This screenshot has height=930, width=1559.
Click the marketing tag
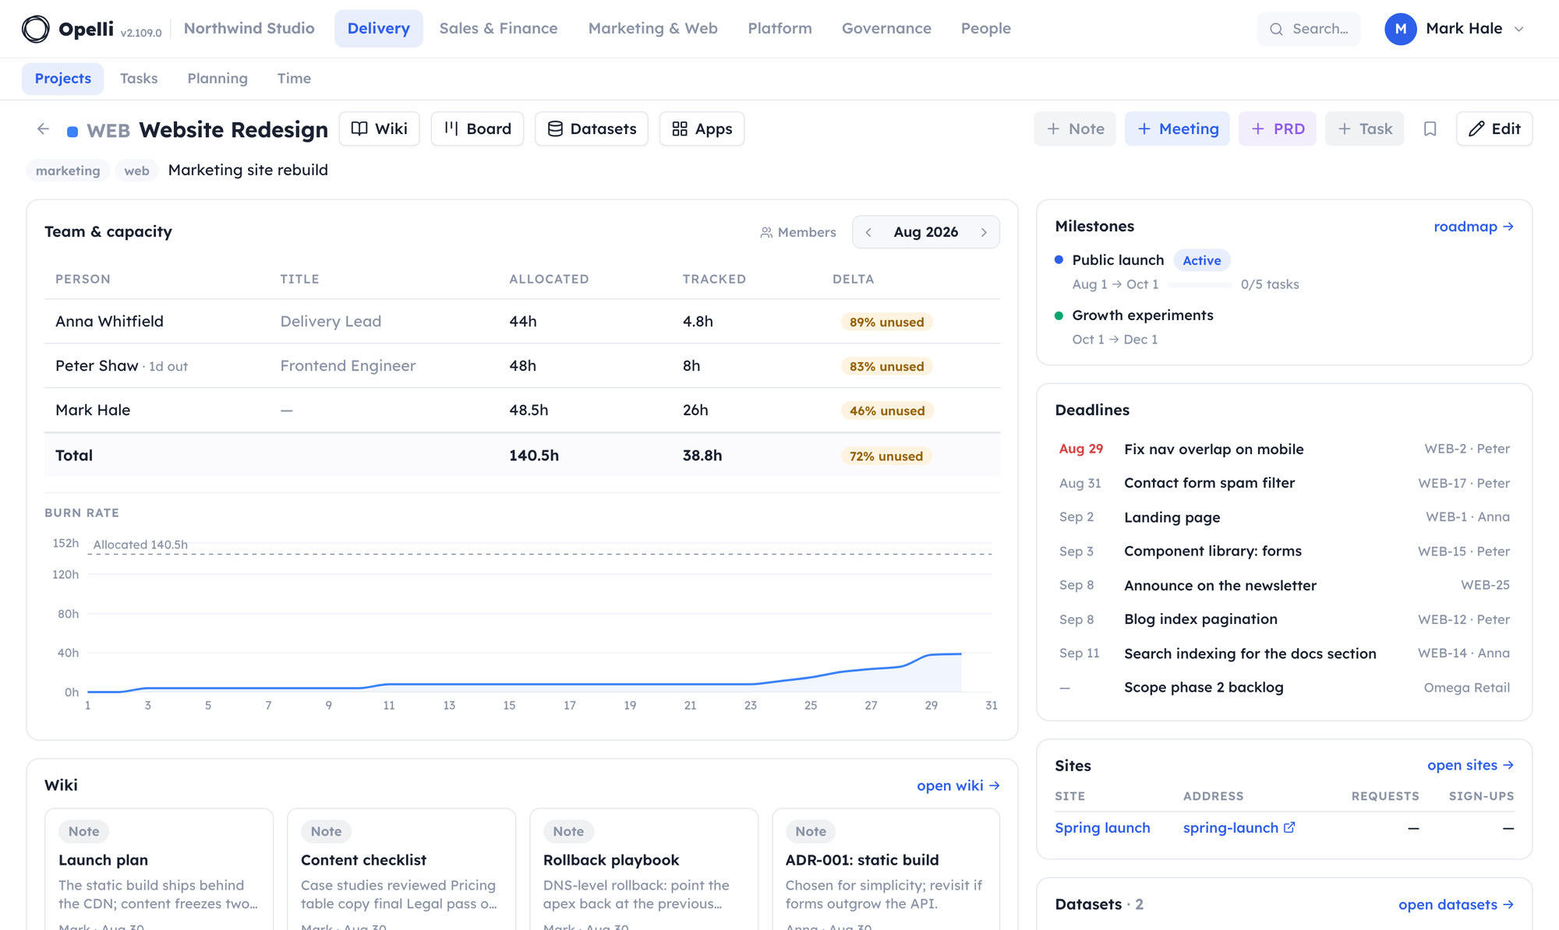click(68, 171)
